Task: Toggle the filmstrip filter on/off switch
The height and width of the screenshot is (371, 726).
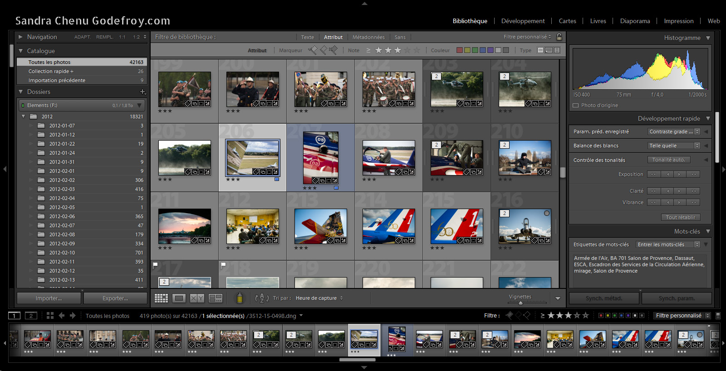Action: (718, 316)
